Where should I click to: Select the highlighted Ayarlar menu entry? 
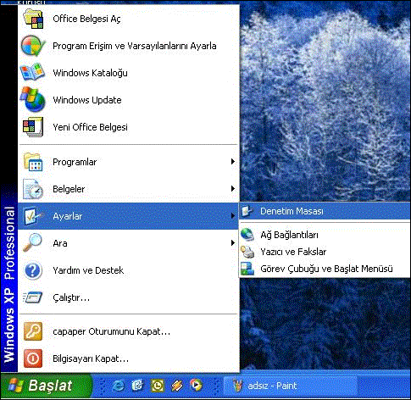tap(128, 216)
